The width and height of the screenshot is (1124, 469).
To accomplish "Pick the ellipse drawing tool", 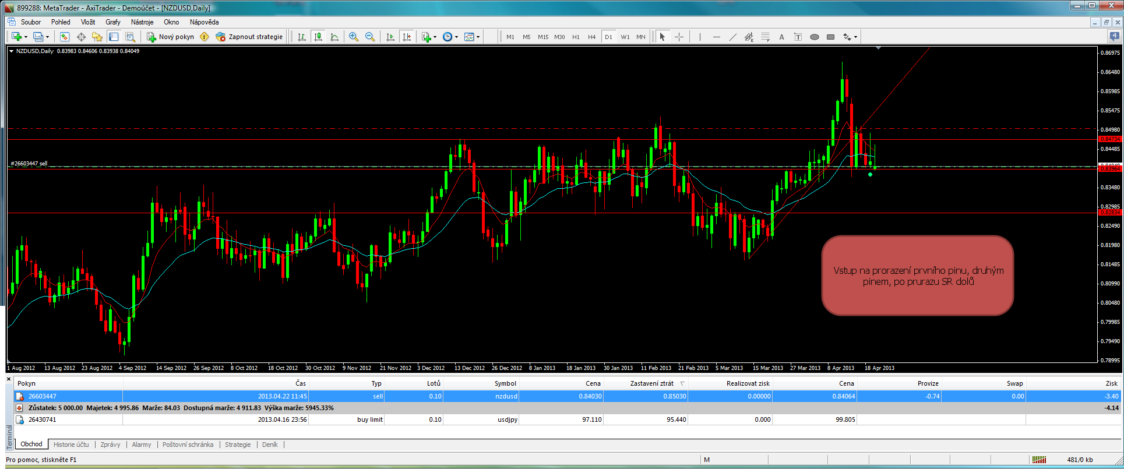I will click(x=814, y=37).
